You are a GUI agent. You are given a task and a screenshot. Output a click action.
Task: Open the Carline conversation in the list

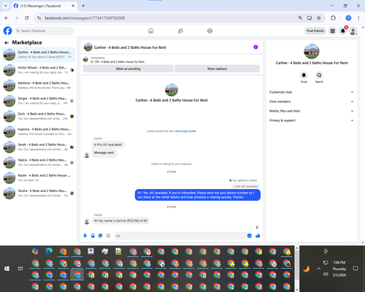tap(39, 55)
